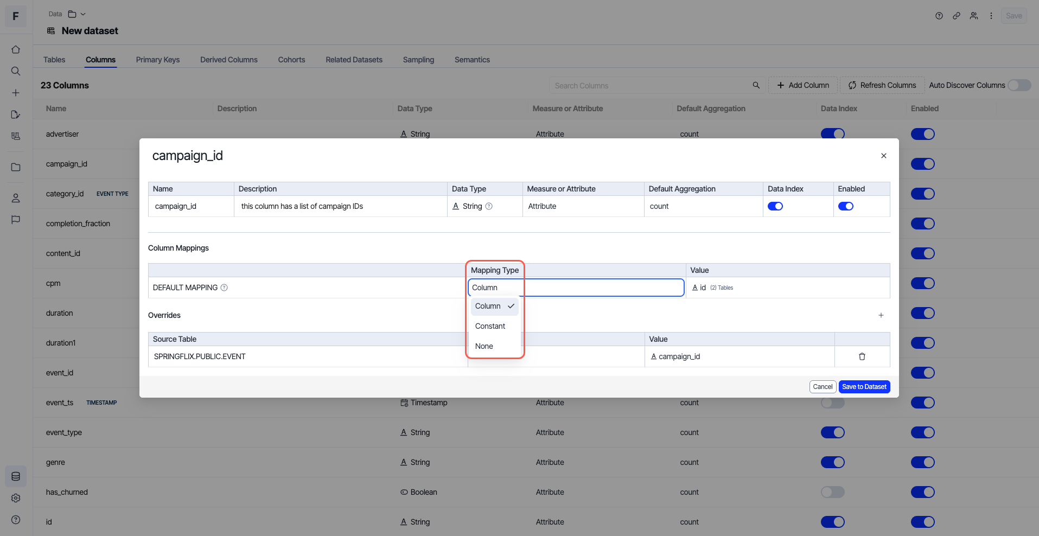Click the plus icon in left sidebar
The height and width of the screenshot is (536, 1039).
(x=16, y=93)
